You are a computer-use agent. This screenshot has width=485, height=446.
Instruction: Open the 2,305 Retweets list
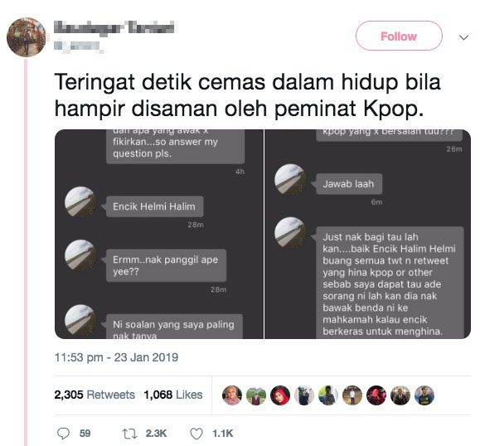(x=95, y=395)
